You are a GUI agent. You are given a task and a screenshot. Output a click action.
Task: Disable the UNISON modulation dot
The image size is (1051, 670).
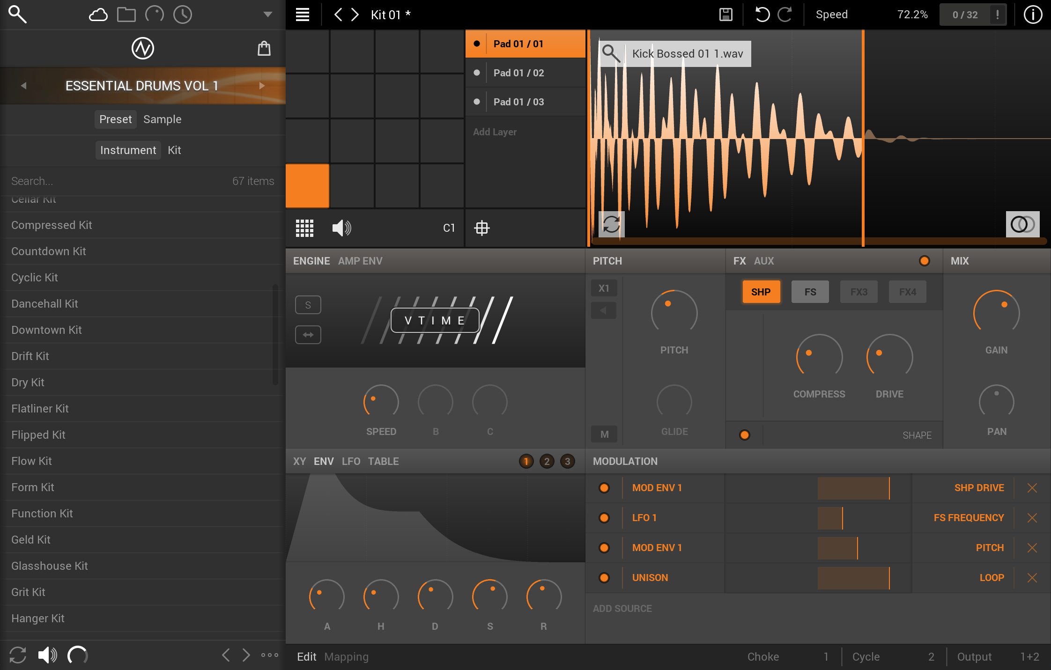click(604, 578)
